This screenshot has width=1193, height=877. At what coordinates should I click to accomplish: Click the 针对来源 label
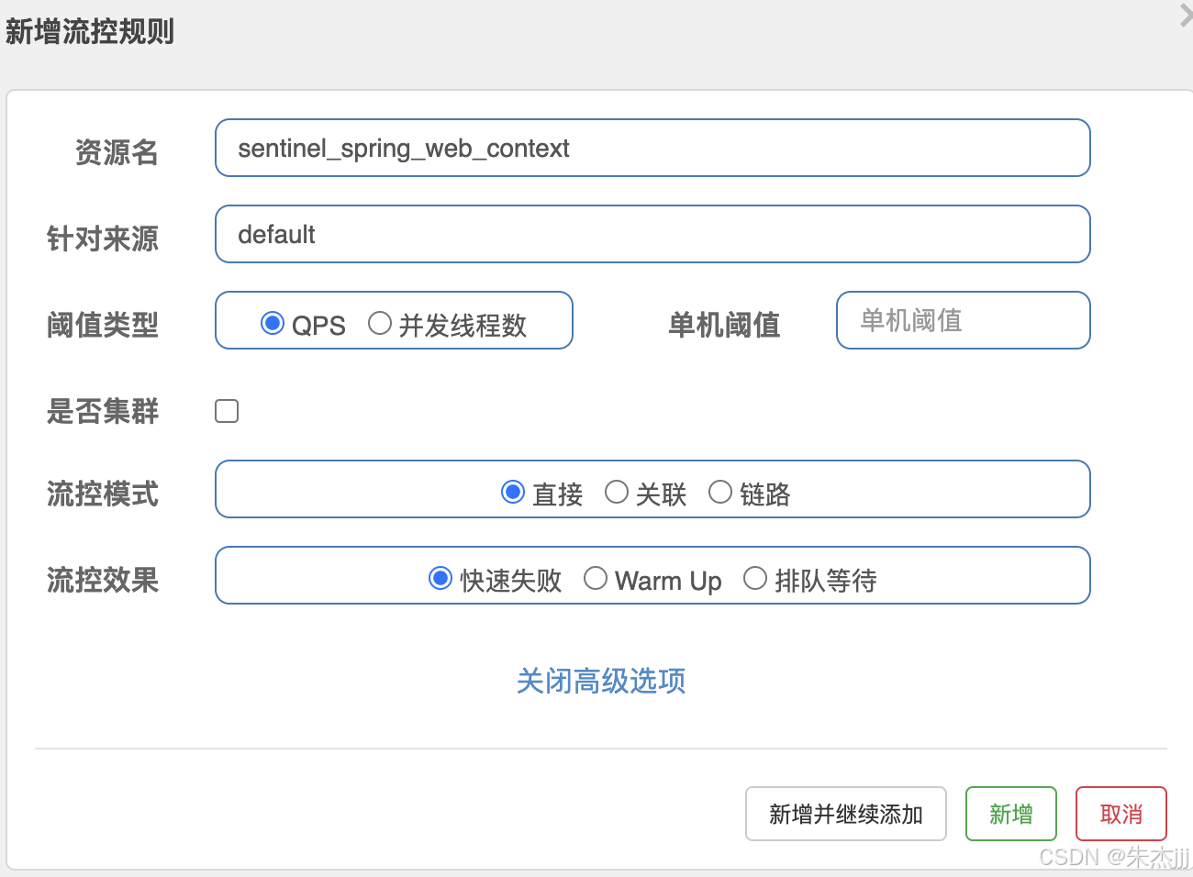(103, 239)
